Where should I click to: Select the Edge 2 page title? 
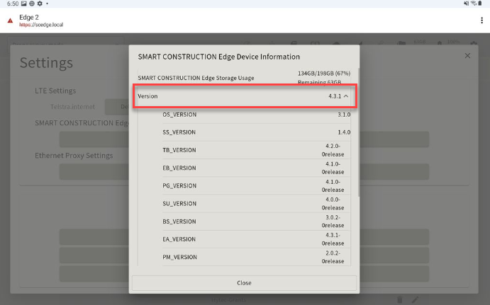point(29,17)
